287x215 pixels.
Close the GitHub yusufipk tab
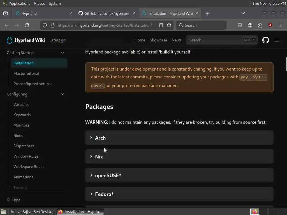[134, 13]
